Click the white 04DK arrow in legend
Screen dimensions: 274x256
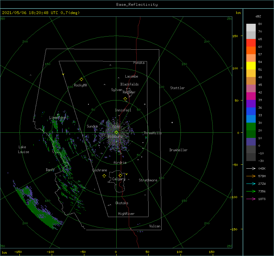(x=251, y=168)
